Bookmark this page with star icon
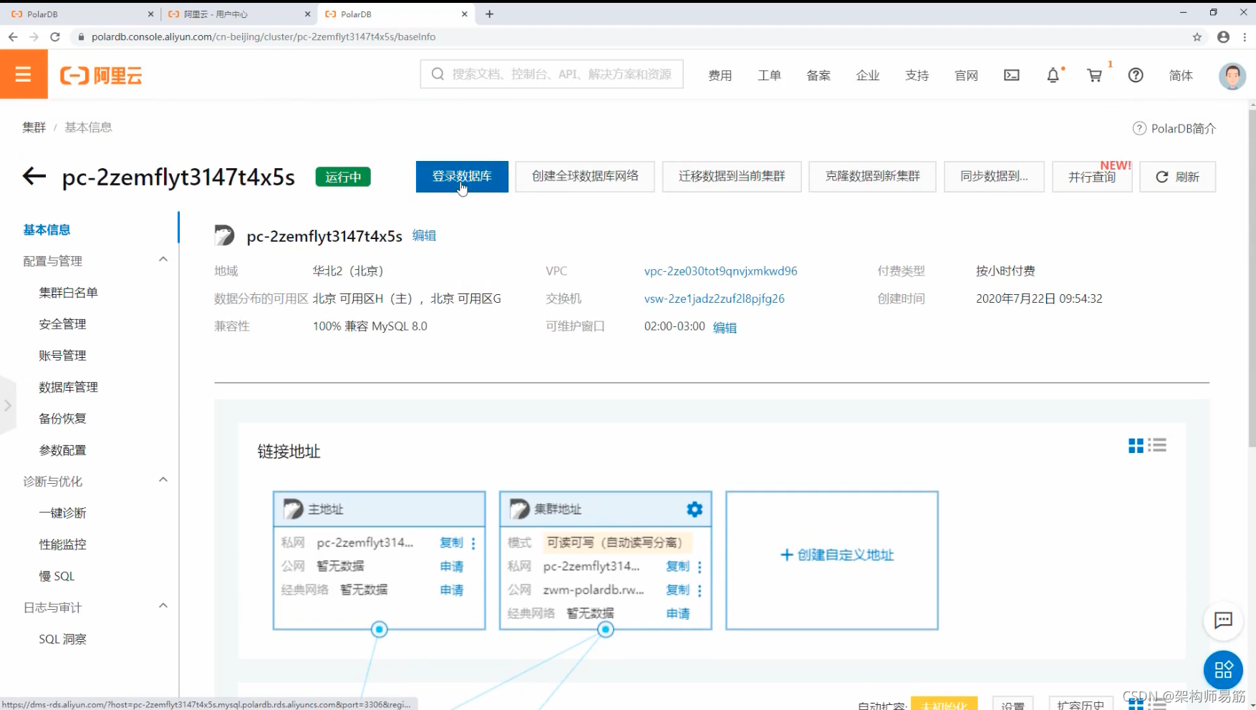This screenshot has height=710, width=1256. click(1197, 37)
